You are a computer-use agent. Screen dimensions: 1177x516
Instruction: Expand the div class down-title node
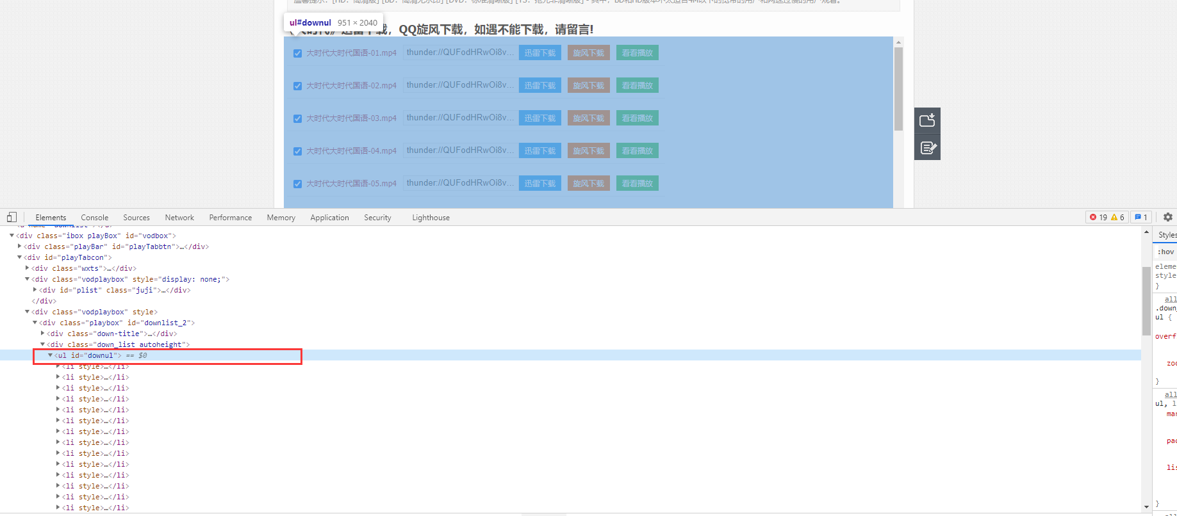pyautogui.click(x=42, y=334)
